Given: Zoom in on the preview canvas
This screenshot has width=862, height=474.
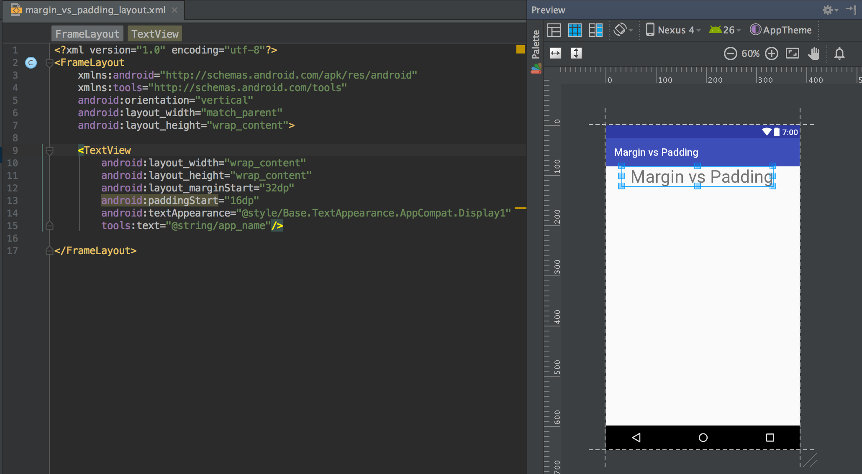Looking at the screenshot, I should pos(771,53).
